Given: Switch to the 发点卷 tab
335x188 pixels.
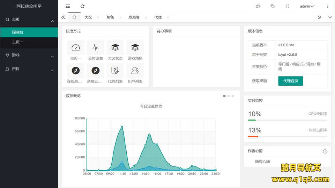Looking at the screenshot, I should [x=134, y=17].
